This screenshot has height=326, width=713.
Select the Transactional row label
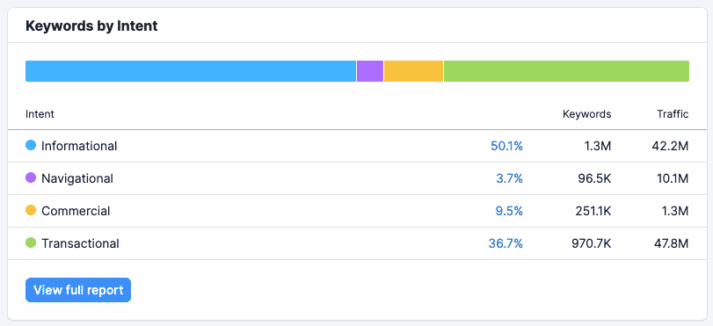[x=80, y=243]
